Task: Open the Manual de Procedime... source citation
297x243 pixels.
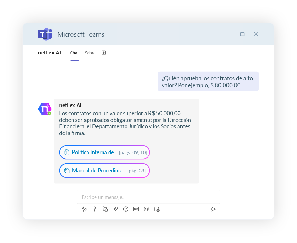Action: coord(104,171)
